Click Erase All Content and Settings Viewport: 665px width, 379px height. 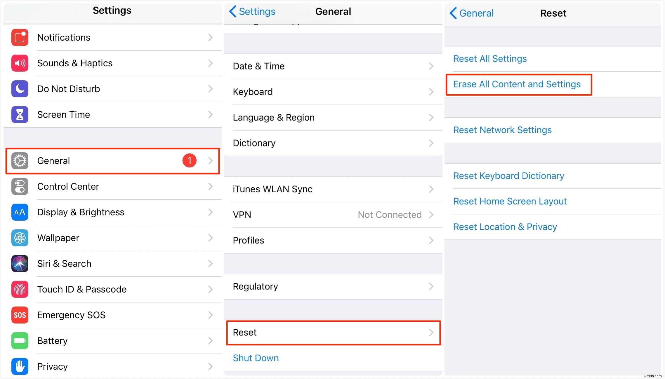(x=517, y=84)
